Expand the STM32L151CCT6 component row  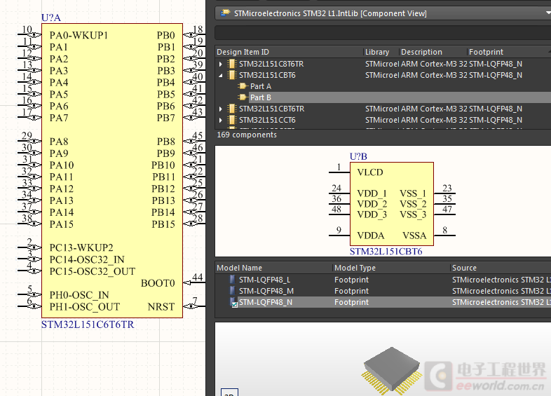click(x=220, y=120)
